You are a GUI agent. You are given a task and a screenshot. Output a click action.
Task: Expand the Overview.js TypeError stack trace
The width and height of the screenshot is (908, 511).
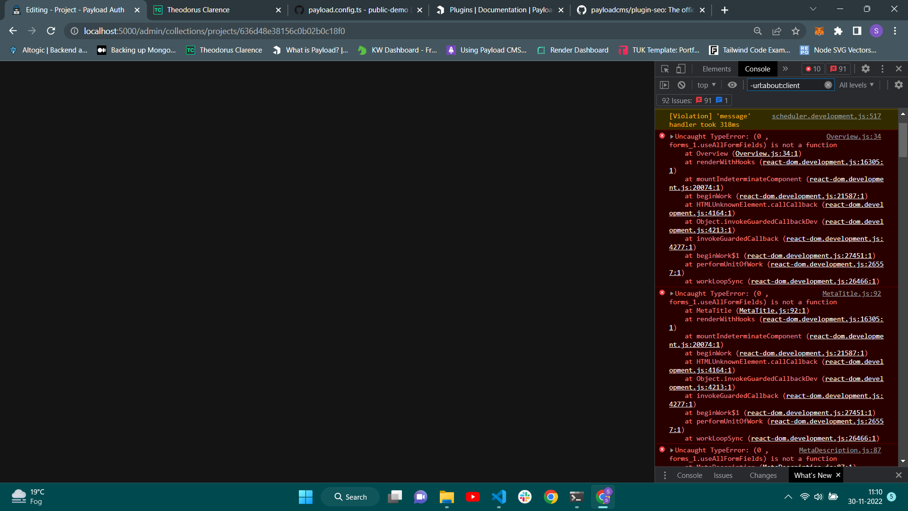pyautogui.click(x=672, y=137)
